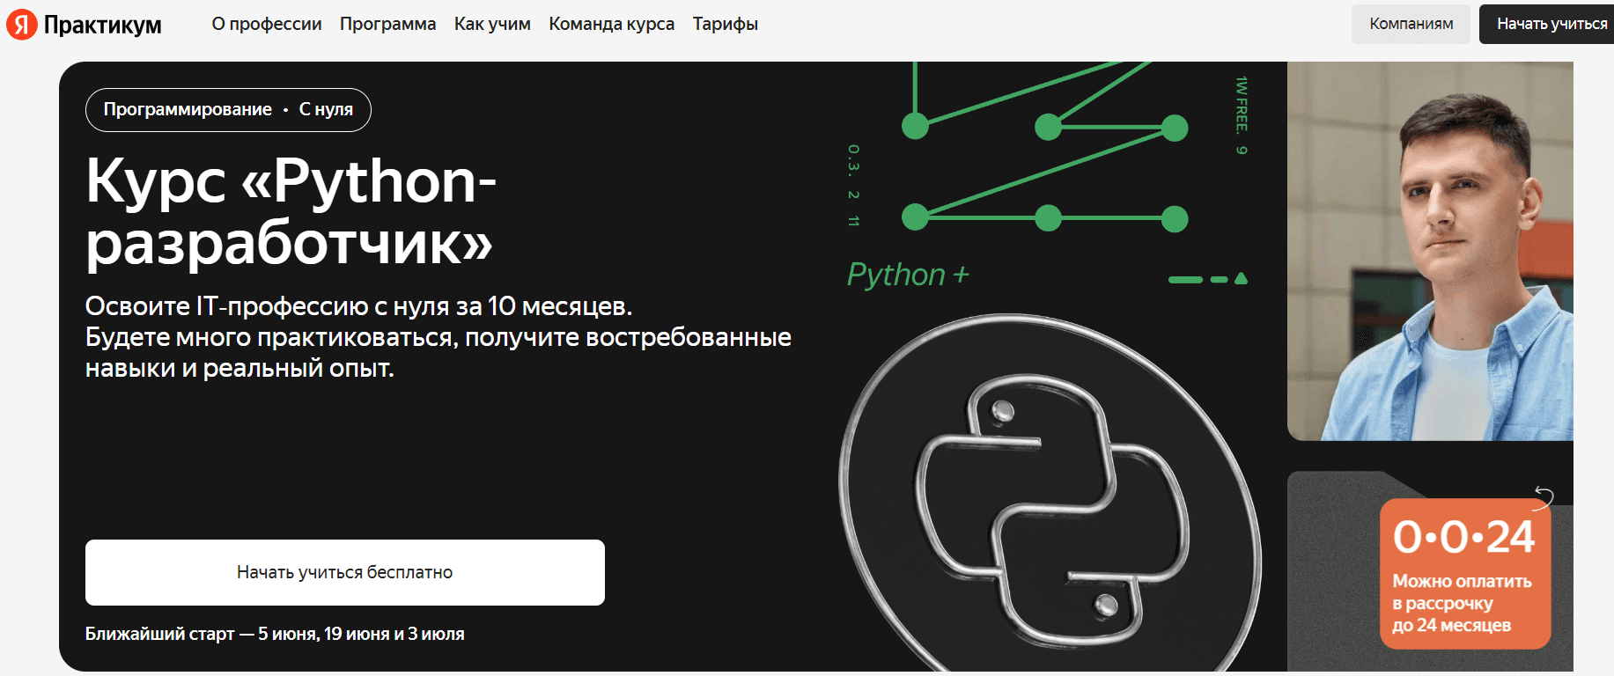The height and width of the screenshot is (676, 1614).
Task: Jump to the «Тарифы» section
Action: [725, 24]
